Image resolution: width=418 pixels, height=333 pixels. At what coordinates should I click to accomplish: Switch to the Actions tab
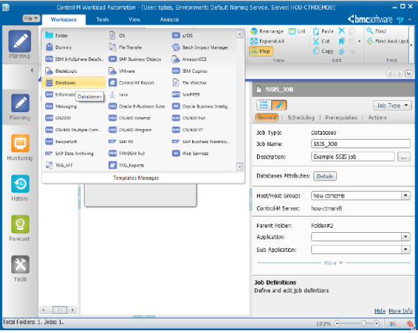pyautogui.click(x=377, y=118)
